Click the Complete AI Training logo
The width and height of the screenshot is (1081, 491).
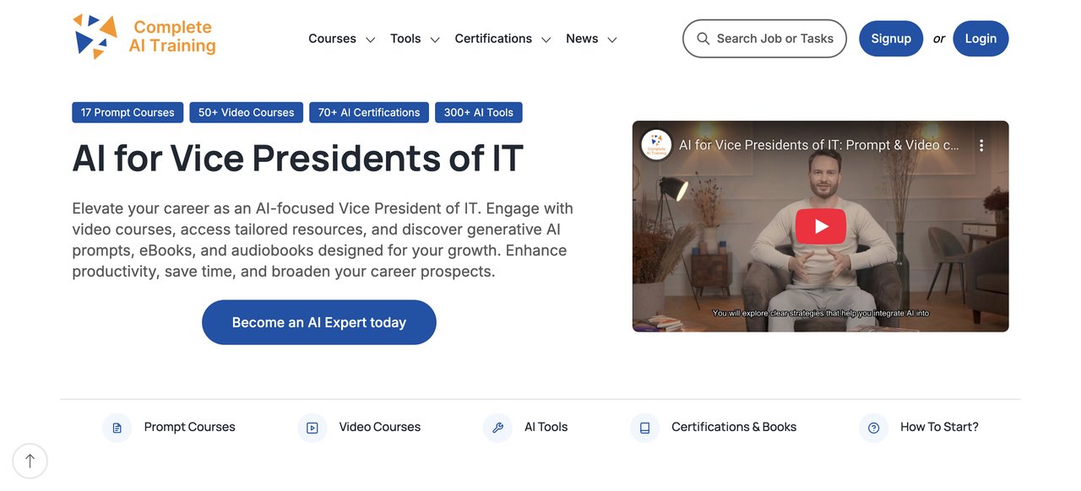coord(144,37)
